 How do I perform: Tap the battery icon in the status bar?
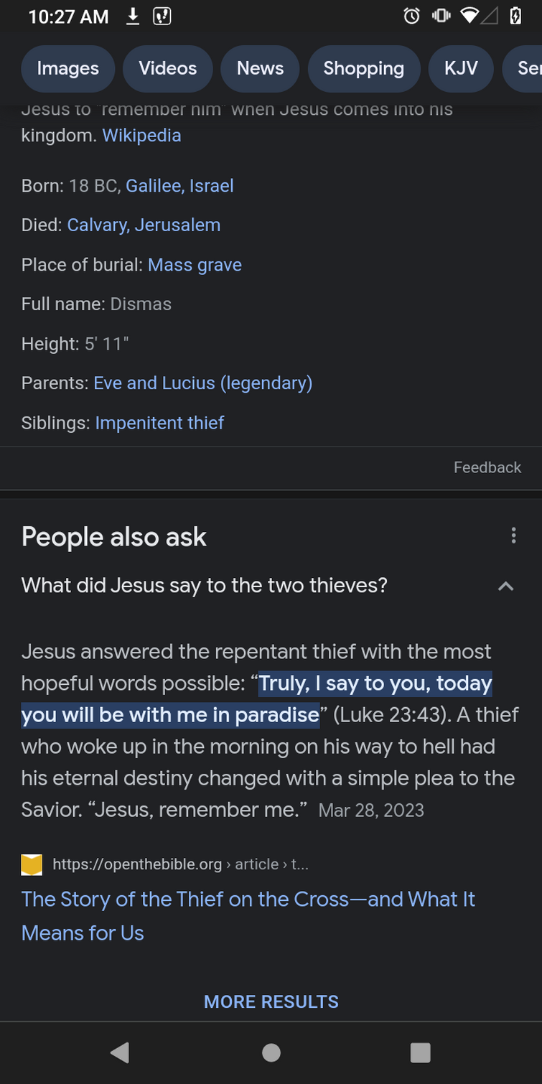(x=515, y=16)
